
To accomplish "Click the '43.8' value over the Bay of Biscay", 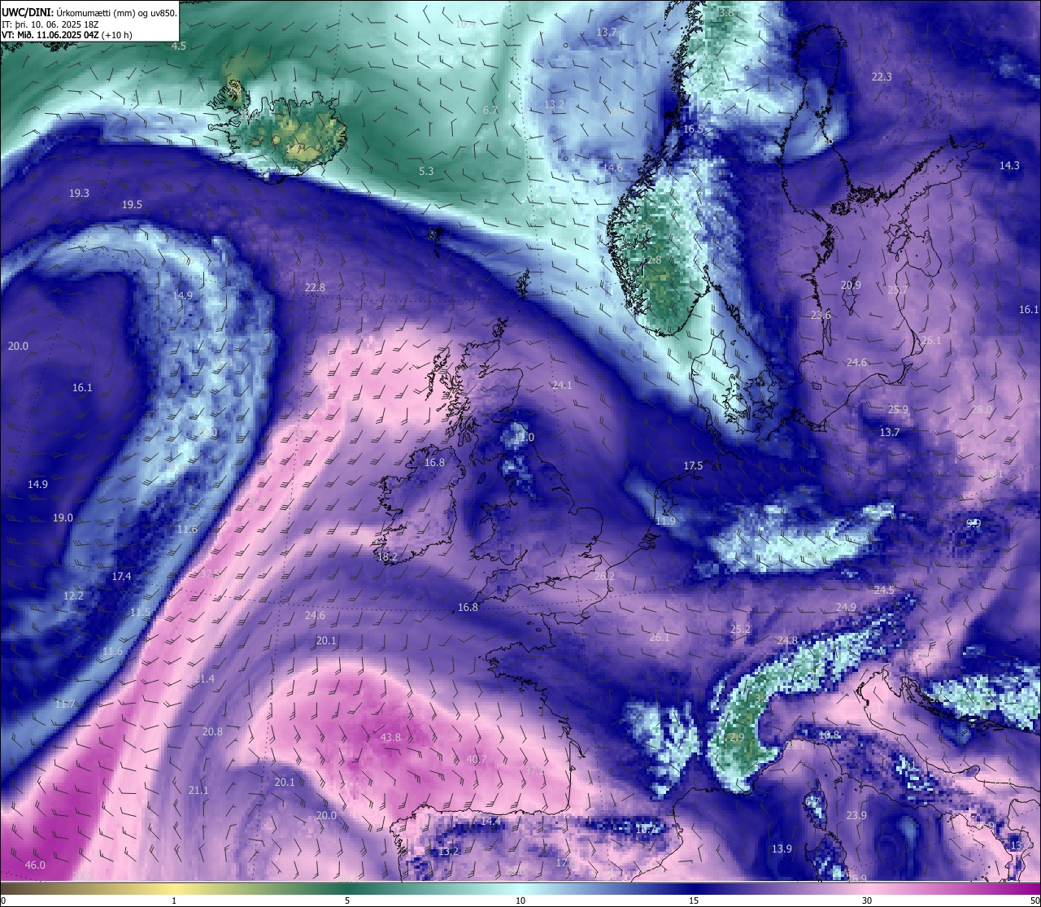I will tap(391, 738).
